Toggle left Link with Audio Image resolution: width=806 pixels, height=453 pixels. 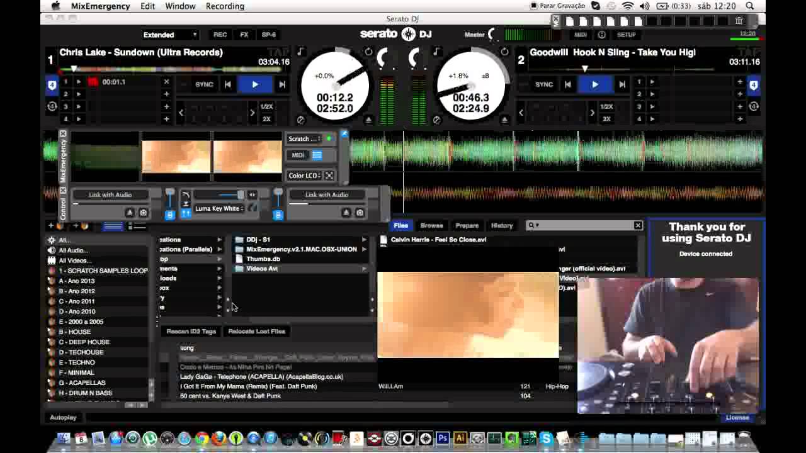click(x=110, y=194)
